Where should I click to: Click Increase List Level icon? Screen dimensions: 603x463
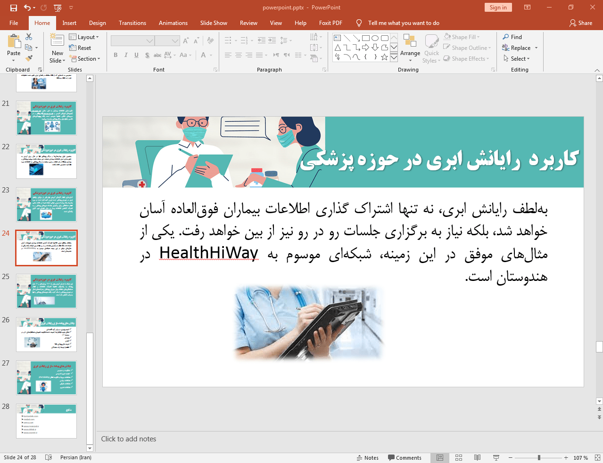pyautogui.click(x=272, y=41)
